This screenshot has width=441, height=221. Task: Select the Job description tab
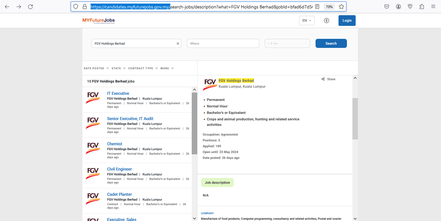pyautogui.click(x=217, y=182)
